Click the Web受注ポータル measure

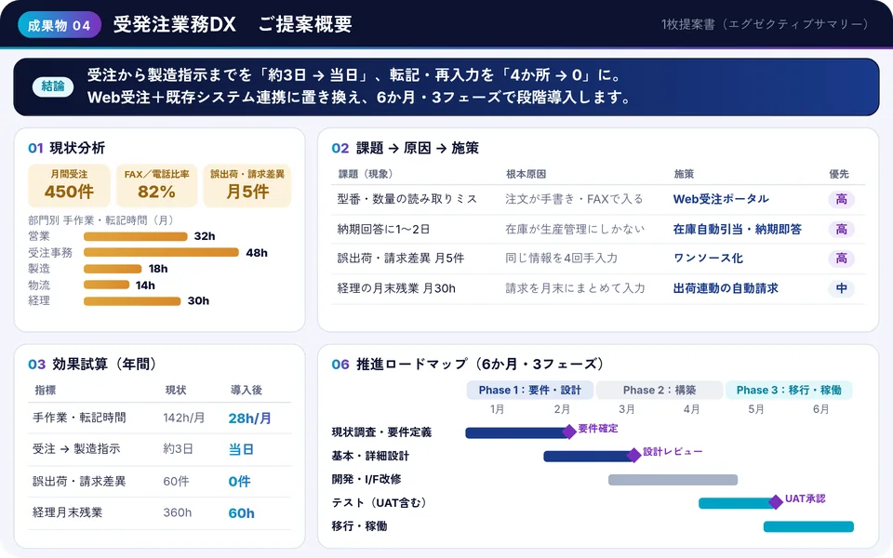[x=721, y=199]
